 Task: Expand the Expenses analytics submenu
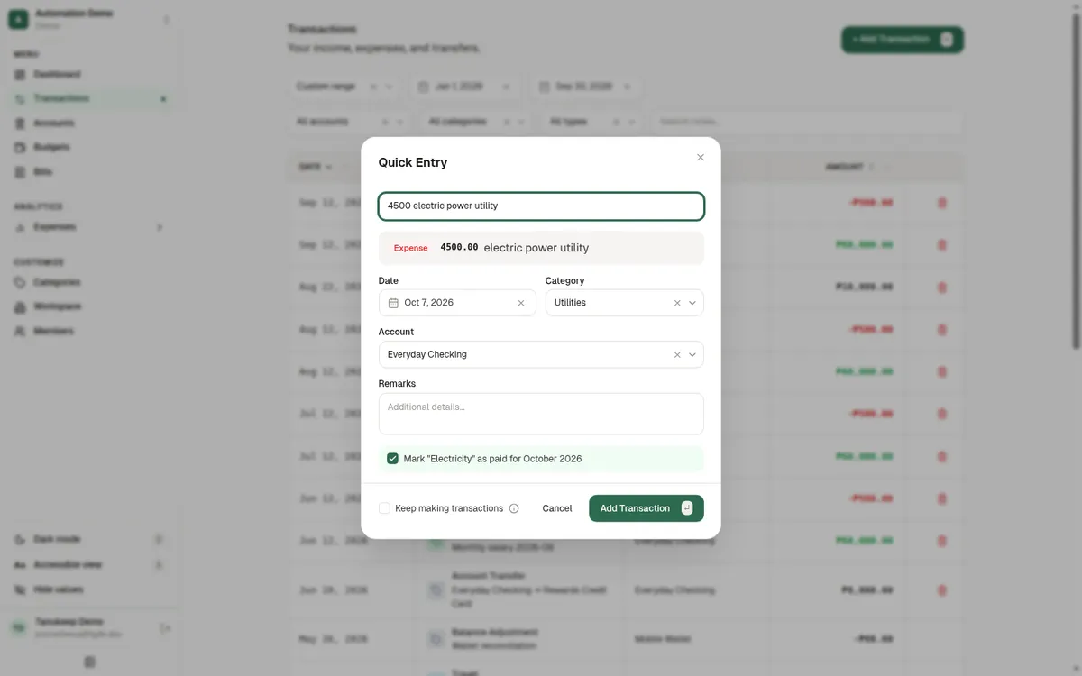pos(88,227)
